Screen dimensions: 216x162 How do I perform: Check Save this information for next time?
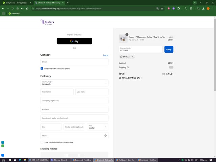(42, 142)
